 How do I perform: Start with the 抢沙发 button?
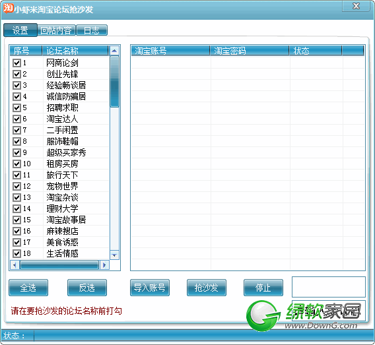(x=207, y=288)
